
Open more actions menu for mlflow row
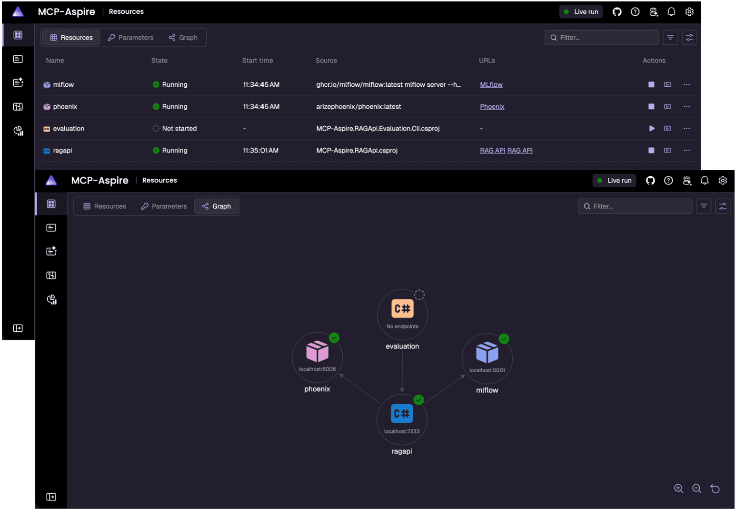(x=686, y=84)
